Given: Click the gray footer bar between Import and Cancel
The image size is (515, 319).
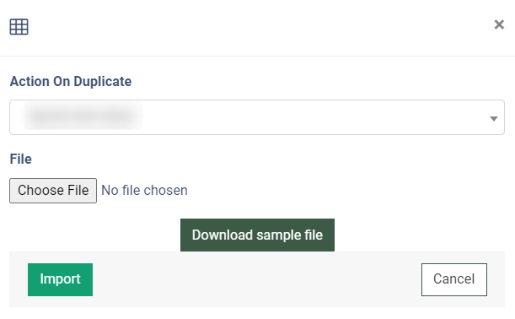Looking at the screenshot, I should pyautogui.click(x=257, y=279).
